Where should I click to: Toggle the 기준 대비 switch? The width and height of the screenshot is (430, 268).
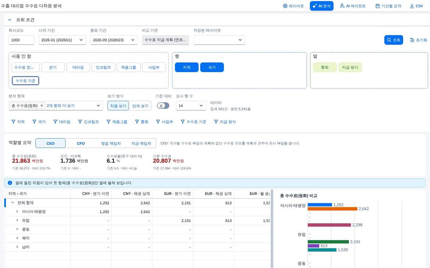pyautogui.click(x=163, y=106)
